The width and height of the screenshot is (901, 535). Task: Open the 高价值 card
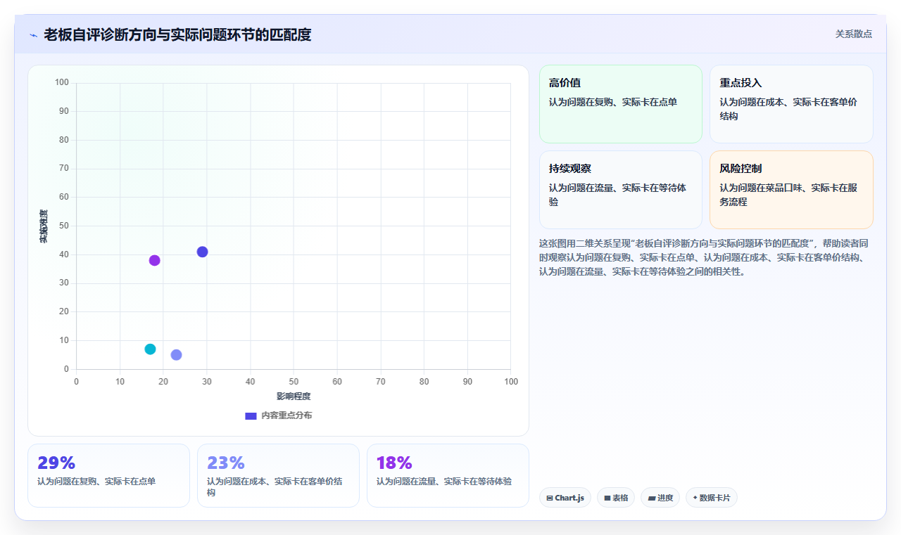pyautogui.click(x=621, y=104)
